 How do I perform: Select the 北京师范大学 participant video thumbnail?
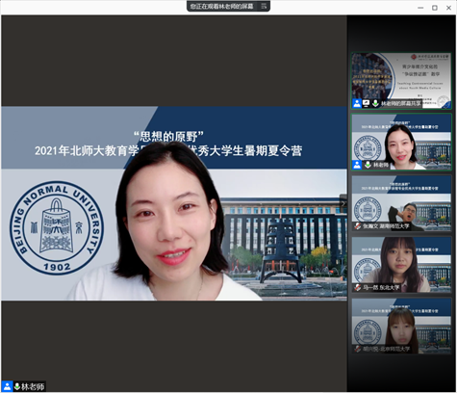tap(401, 327)
